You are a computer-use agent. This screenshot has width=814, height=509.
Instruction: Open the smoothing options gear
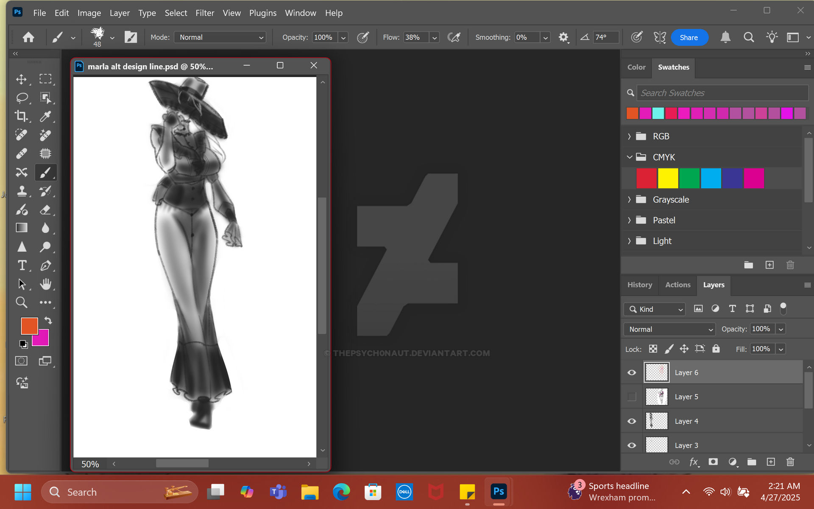563,37
